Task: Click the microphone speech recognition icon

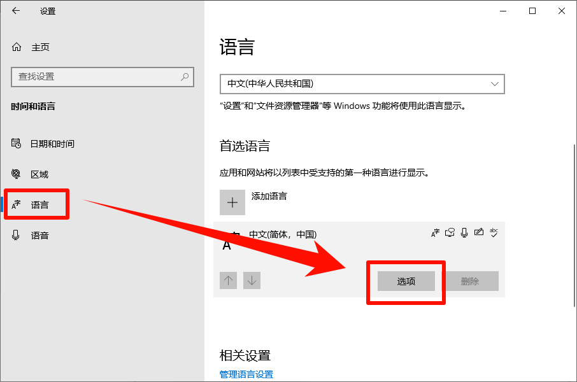Action: [x=464, y=233]
